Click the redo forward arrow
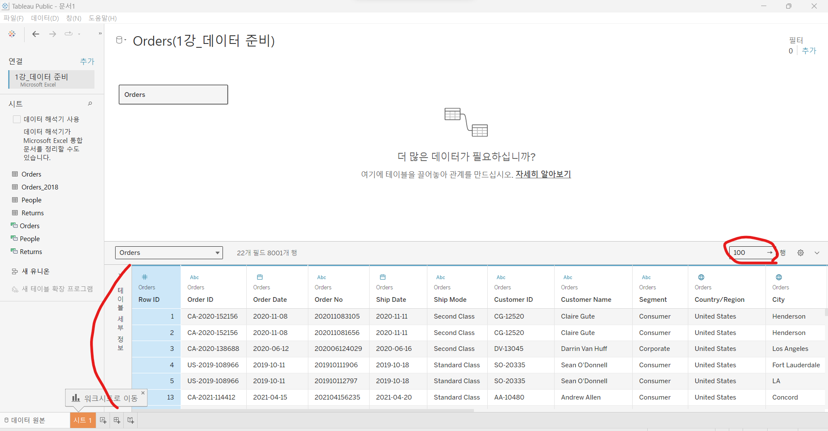This screenshot has width=828, height=431. (53, 34)
